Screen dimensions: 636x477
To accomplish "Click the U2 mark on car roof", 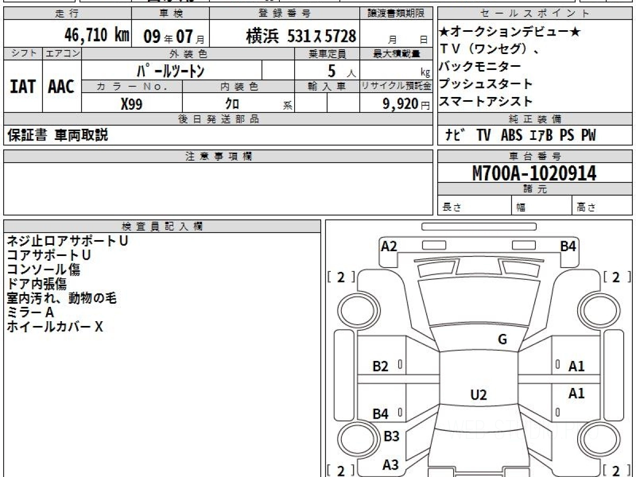I will pyautogui.click(x=478, y=395).
